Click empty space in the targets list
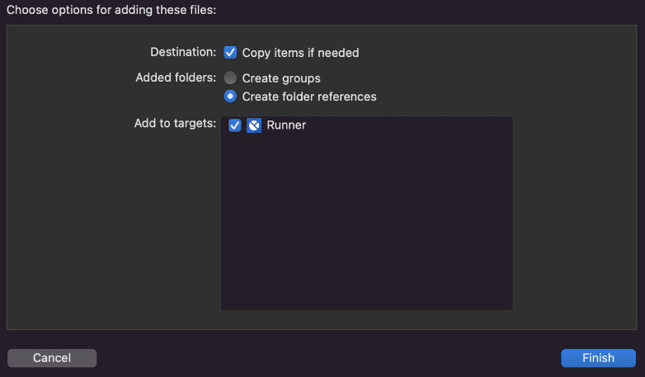This screenshot has height=377, width=645. (366, 222)
